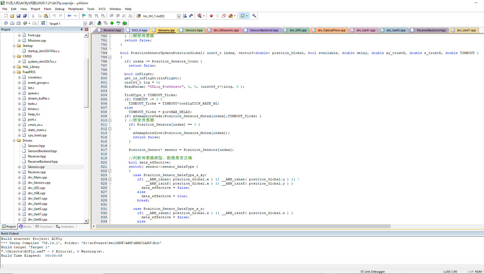Show the Books tab
Image resolution: width=484 pixels, height=274 pixels.
(x=25, y=227)
